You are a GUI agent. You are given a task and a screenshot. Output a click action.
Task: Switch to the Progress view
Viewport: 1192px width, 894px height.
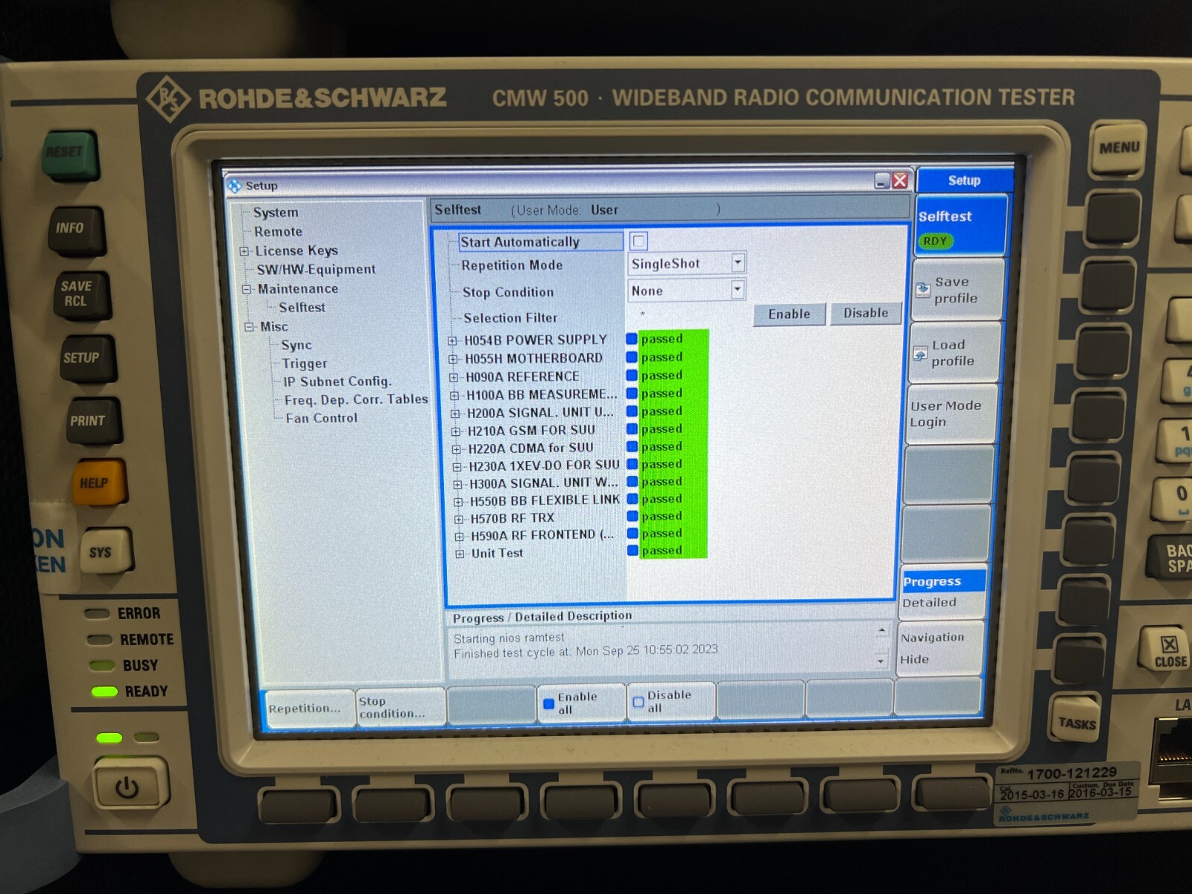[x=943, y=581]
